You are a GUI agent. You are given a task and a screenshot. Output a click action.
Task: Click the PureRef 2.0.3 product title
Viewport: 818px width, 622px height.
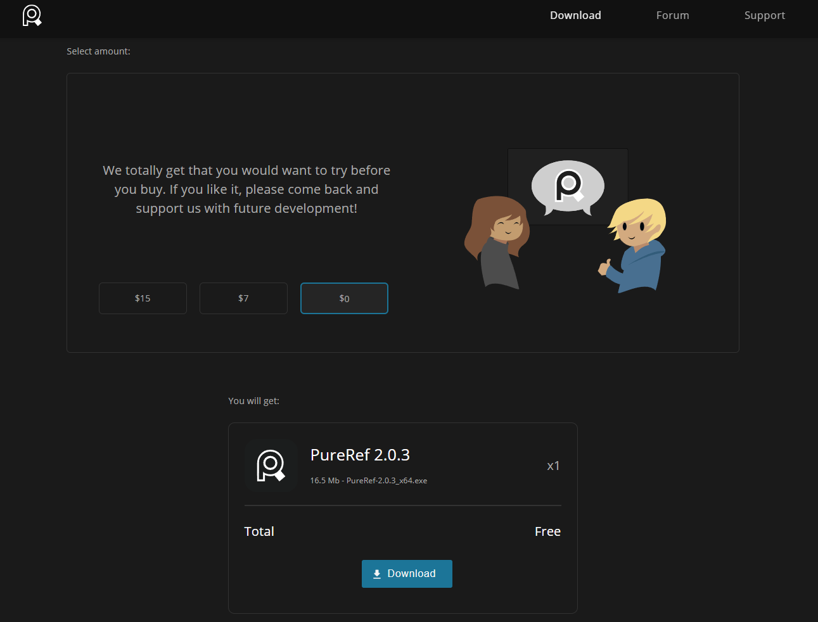point(360,455)
